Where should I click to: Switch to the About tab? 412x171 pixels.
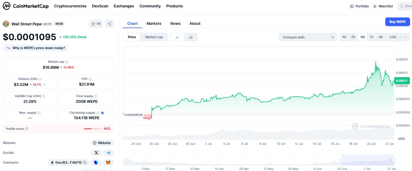coord(195,23)
